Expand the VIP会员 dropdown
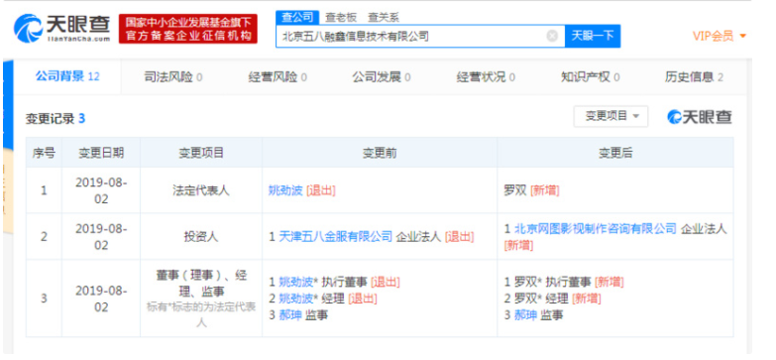This screenshot has height=360, width=776. pos(720,36)
